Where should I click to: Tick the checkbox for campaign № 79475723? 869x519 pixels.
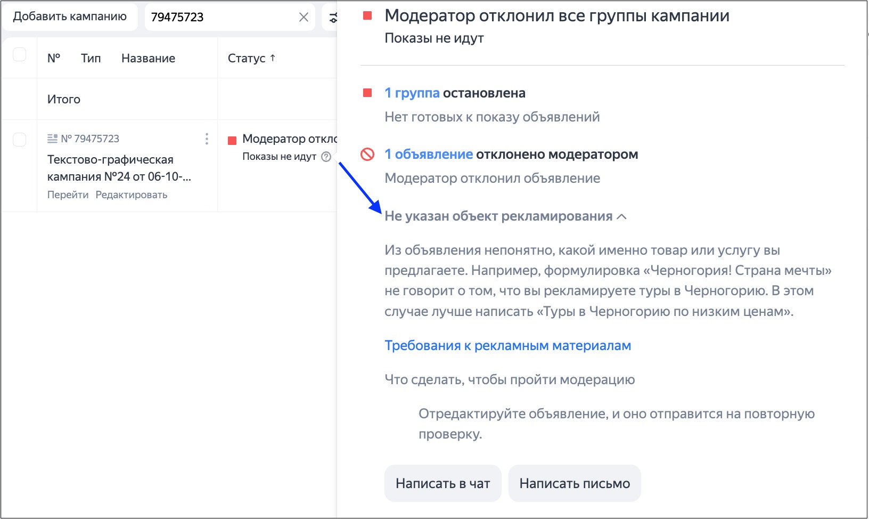click(x=19, y=139)
